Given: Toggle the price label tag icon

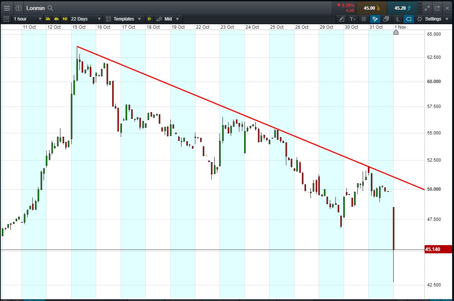Looking at the screenshot, I should click(x=409, y=19).
